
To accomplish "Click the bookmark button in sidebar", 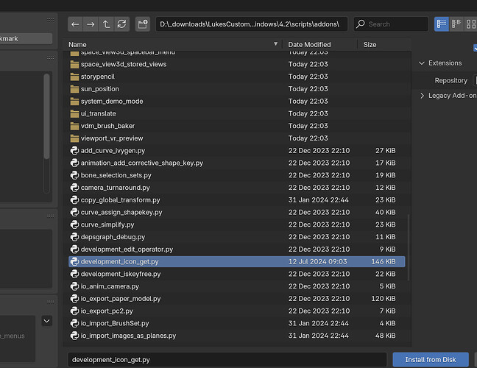I will 26,38.
